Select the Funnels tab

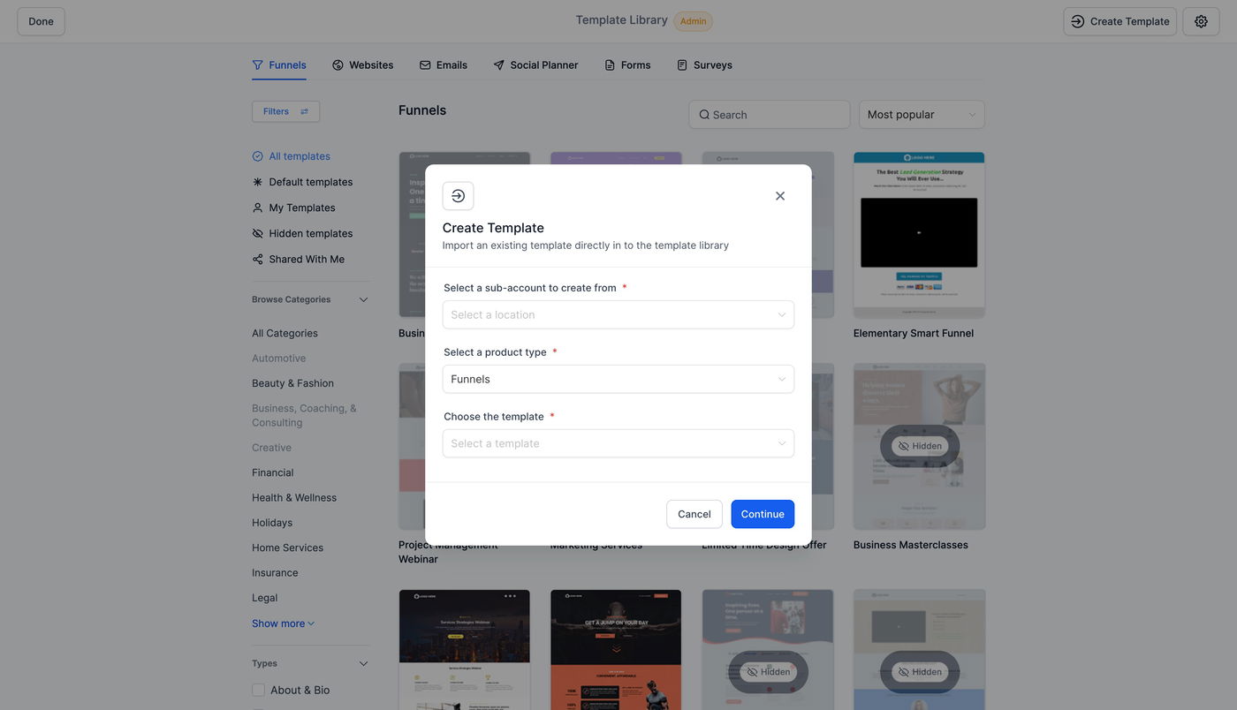279,65
